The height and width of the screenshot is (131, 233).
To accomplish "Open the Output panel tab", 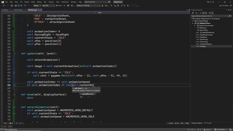I will point(10,126).
